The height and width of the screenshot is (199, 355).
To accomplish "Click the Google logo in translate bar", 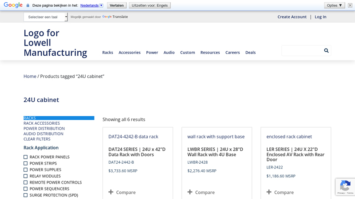I will click(x=13, y=5).
